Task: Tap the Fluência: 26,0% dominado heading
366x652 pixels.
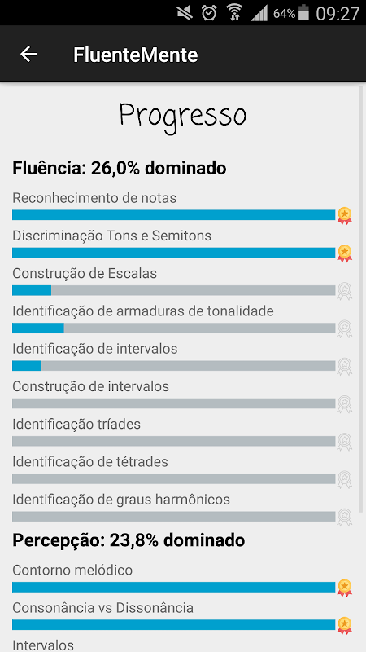Action: [120, 169]
